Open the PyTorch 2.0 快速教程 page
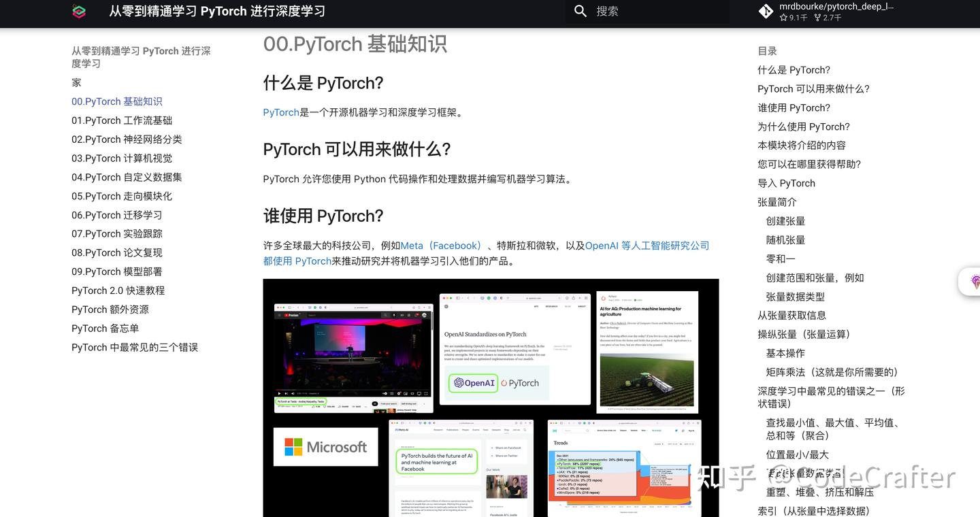This screenshot has width=980, height=517. [117, 290]
